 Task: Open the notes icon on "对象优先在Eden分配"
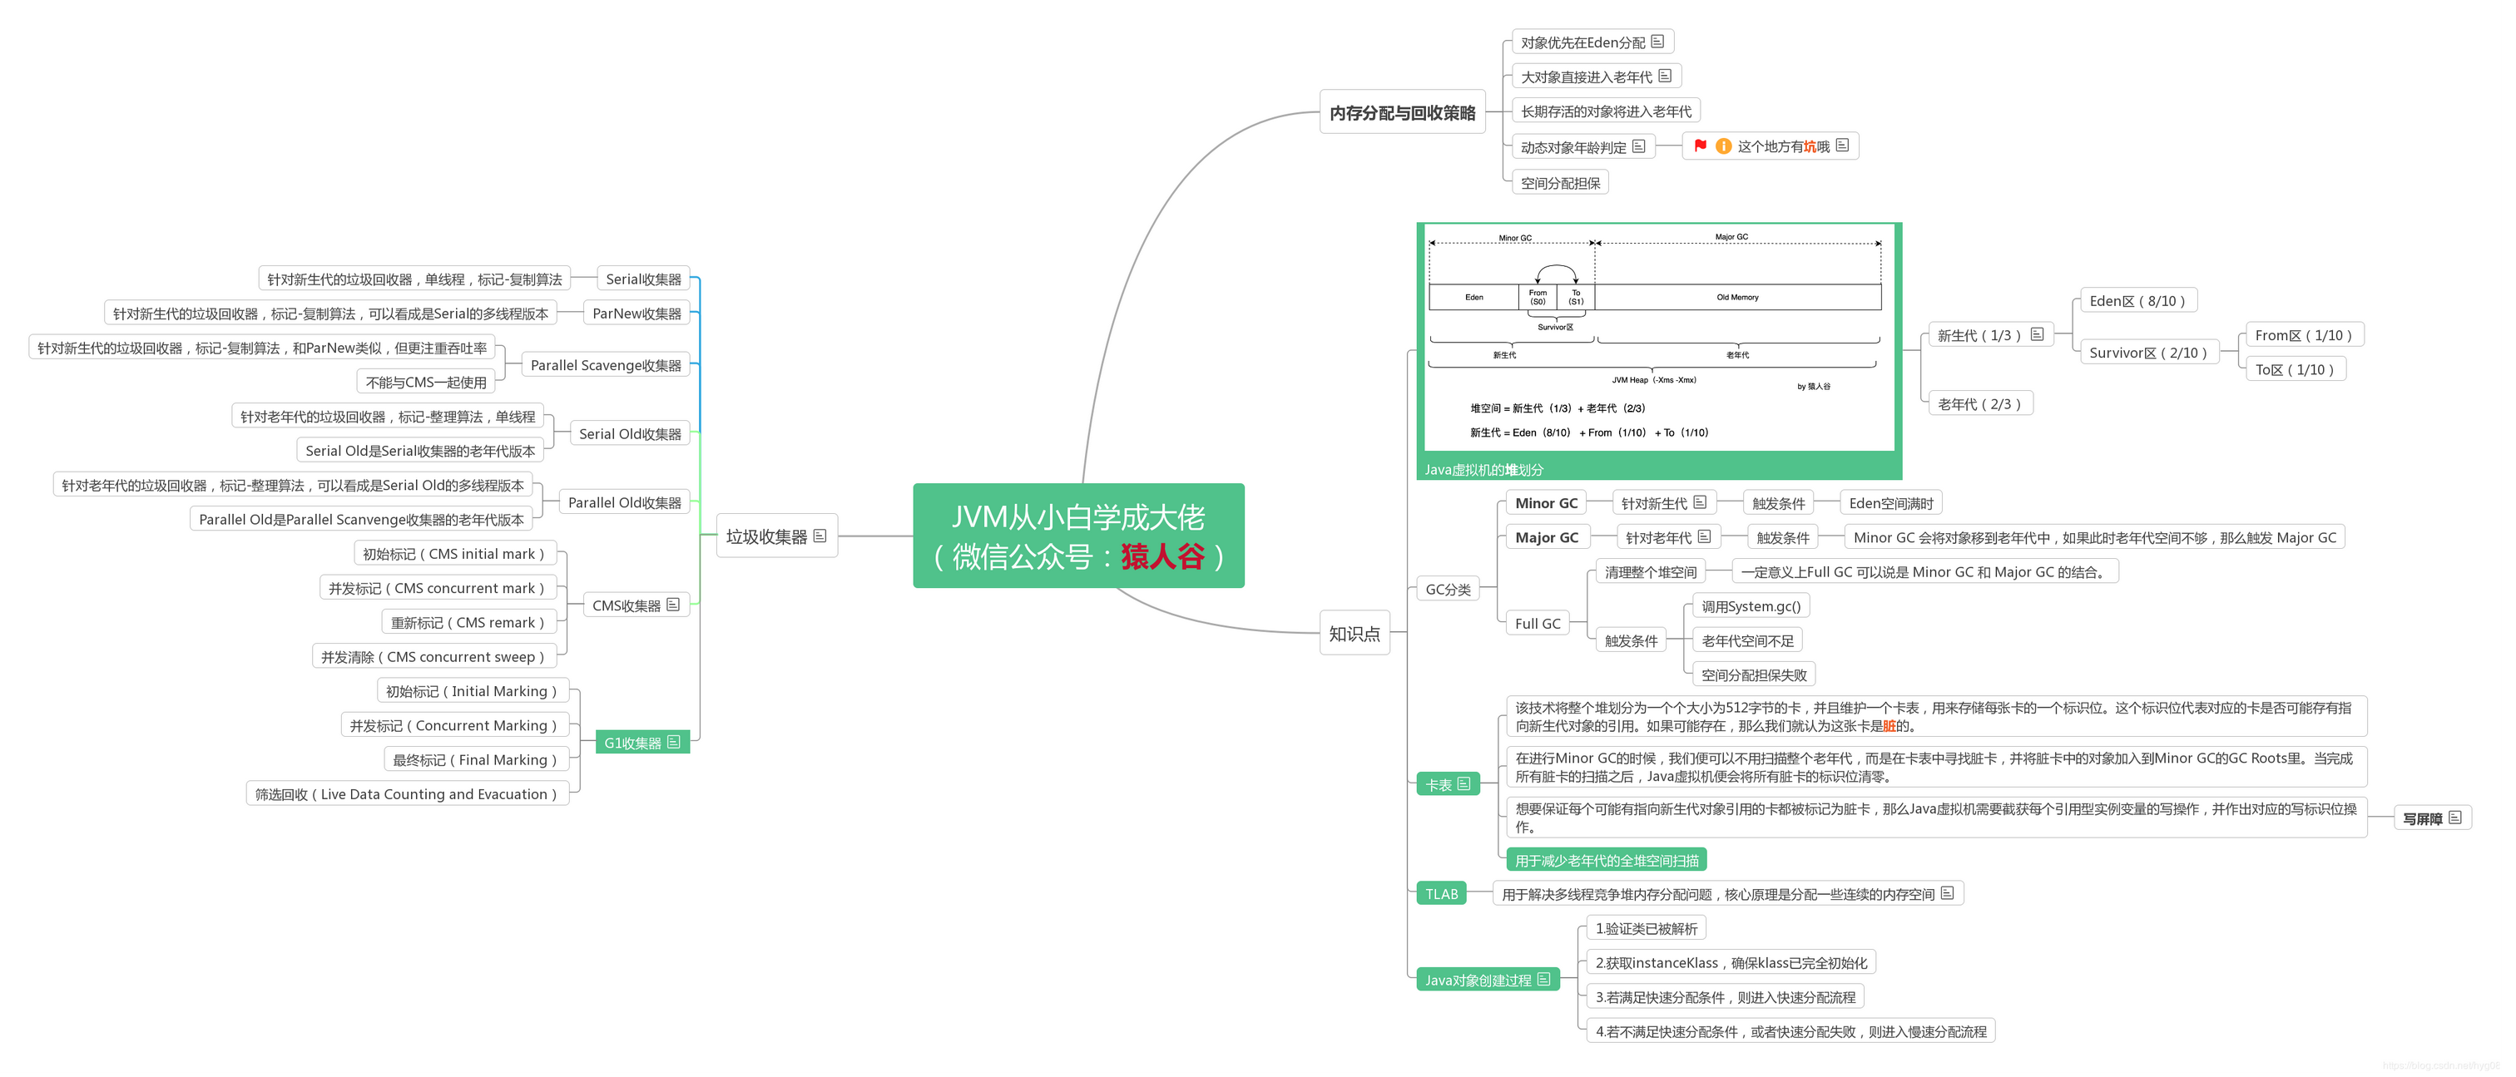(1657, 41)
